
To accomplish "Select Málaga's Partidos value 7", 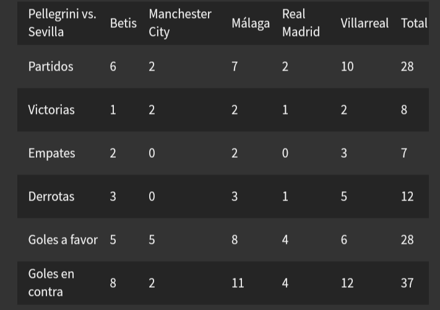I will (x=235, y=67).
